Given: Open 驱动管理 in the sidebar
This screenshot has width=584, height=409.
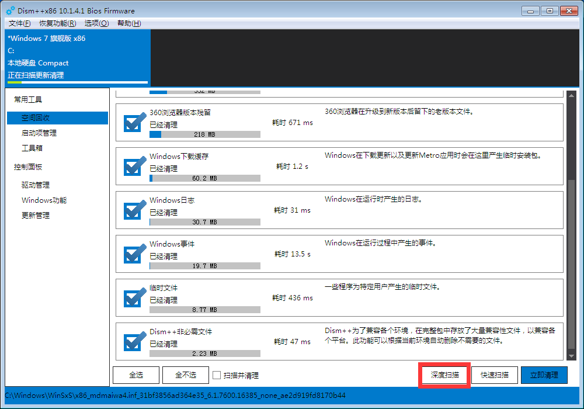Looking at the screenshot, I should click(36, 185).
